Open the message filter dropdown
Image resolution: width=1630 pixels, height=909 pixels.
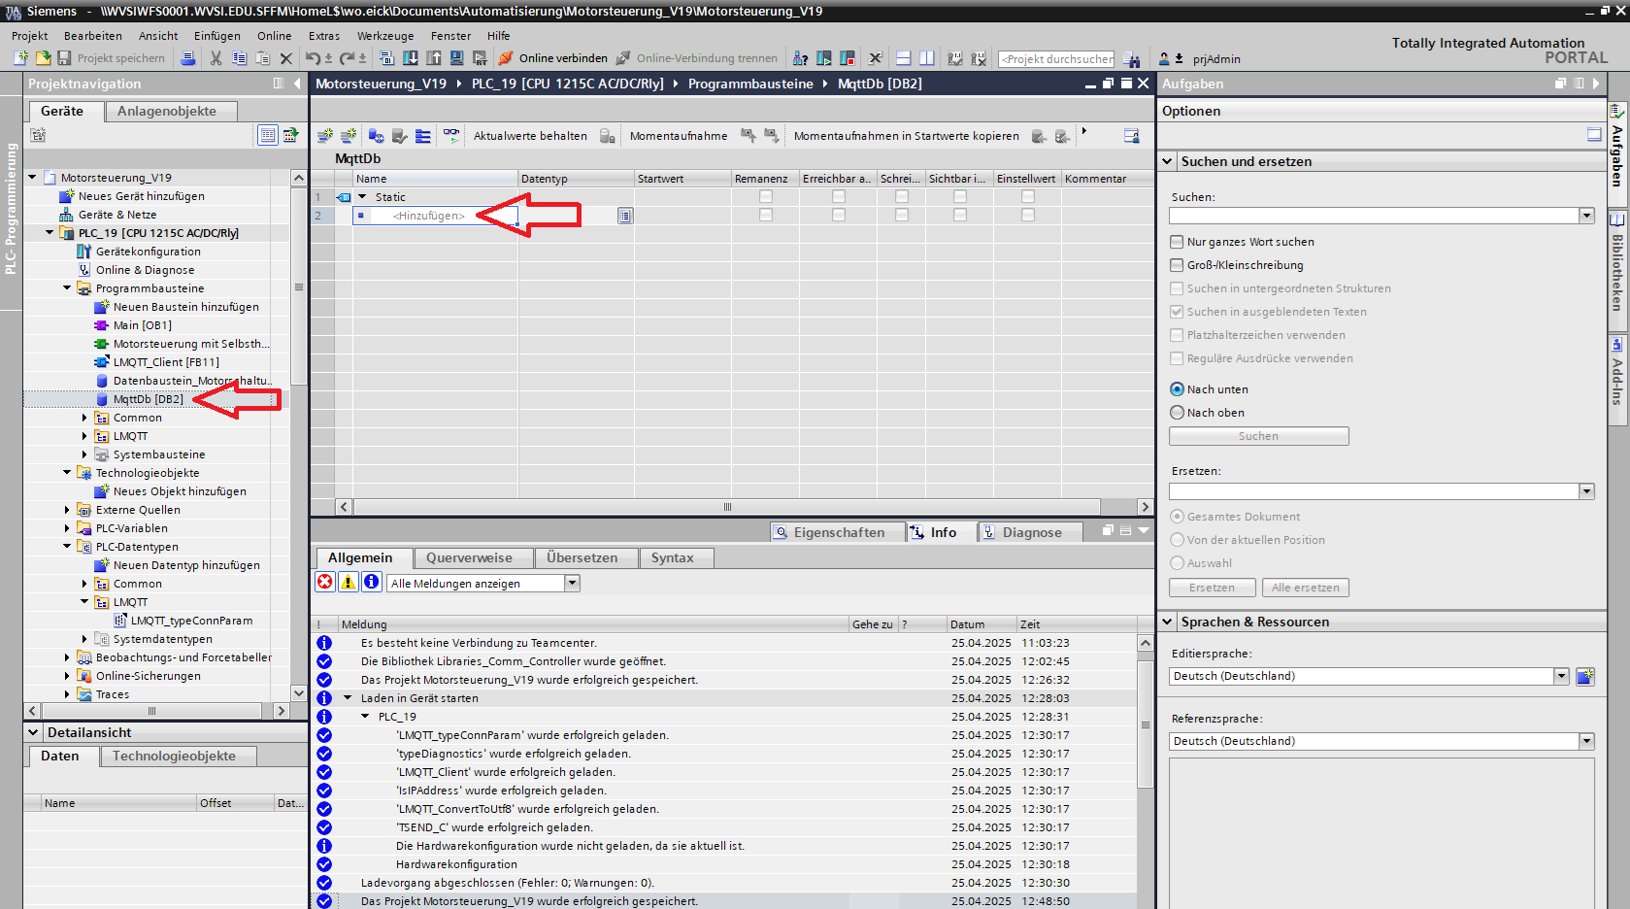(573, 583)
